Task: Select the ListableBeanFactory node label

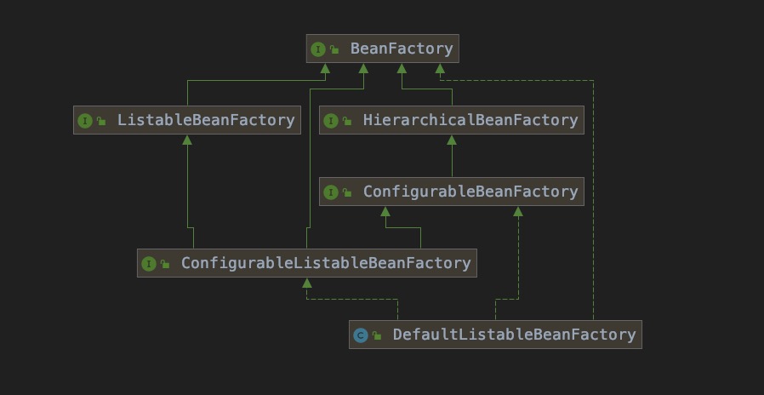Action: [x=206, y=120]
